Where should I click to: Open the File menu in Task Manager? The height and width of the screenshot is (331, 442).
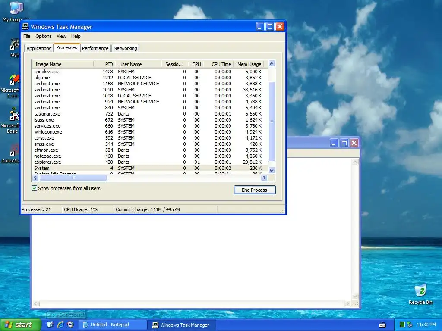coord(27,36)
